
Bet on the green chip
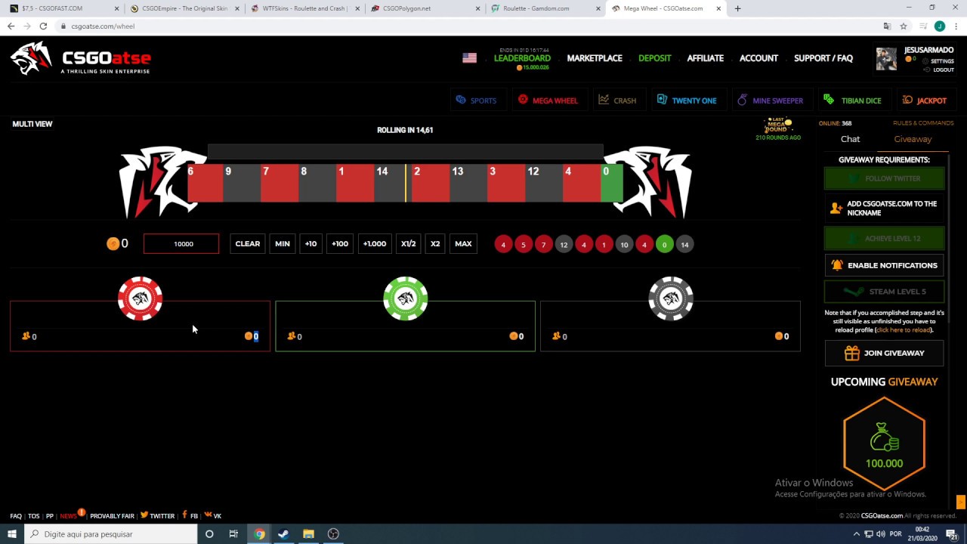coord(405,298)
